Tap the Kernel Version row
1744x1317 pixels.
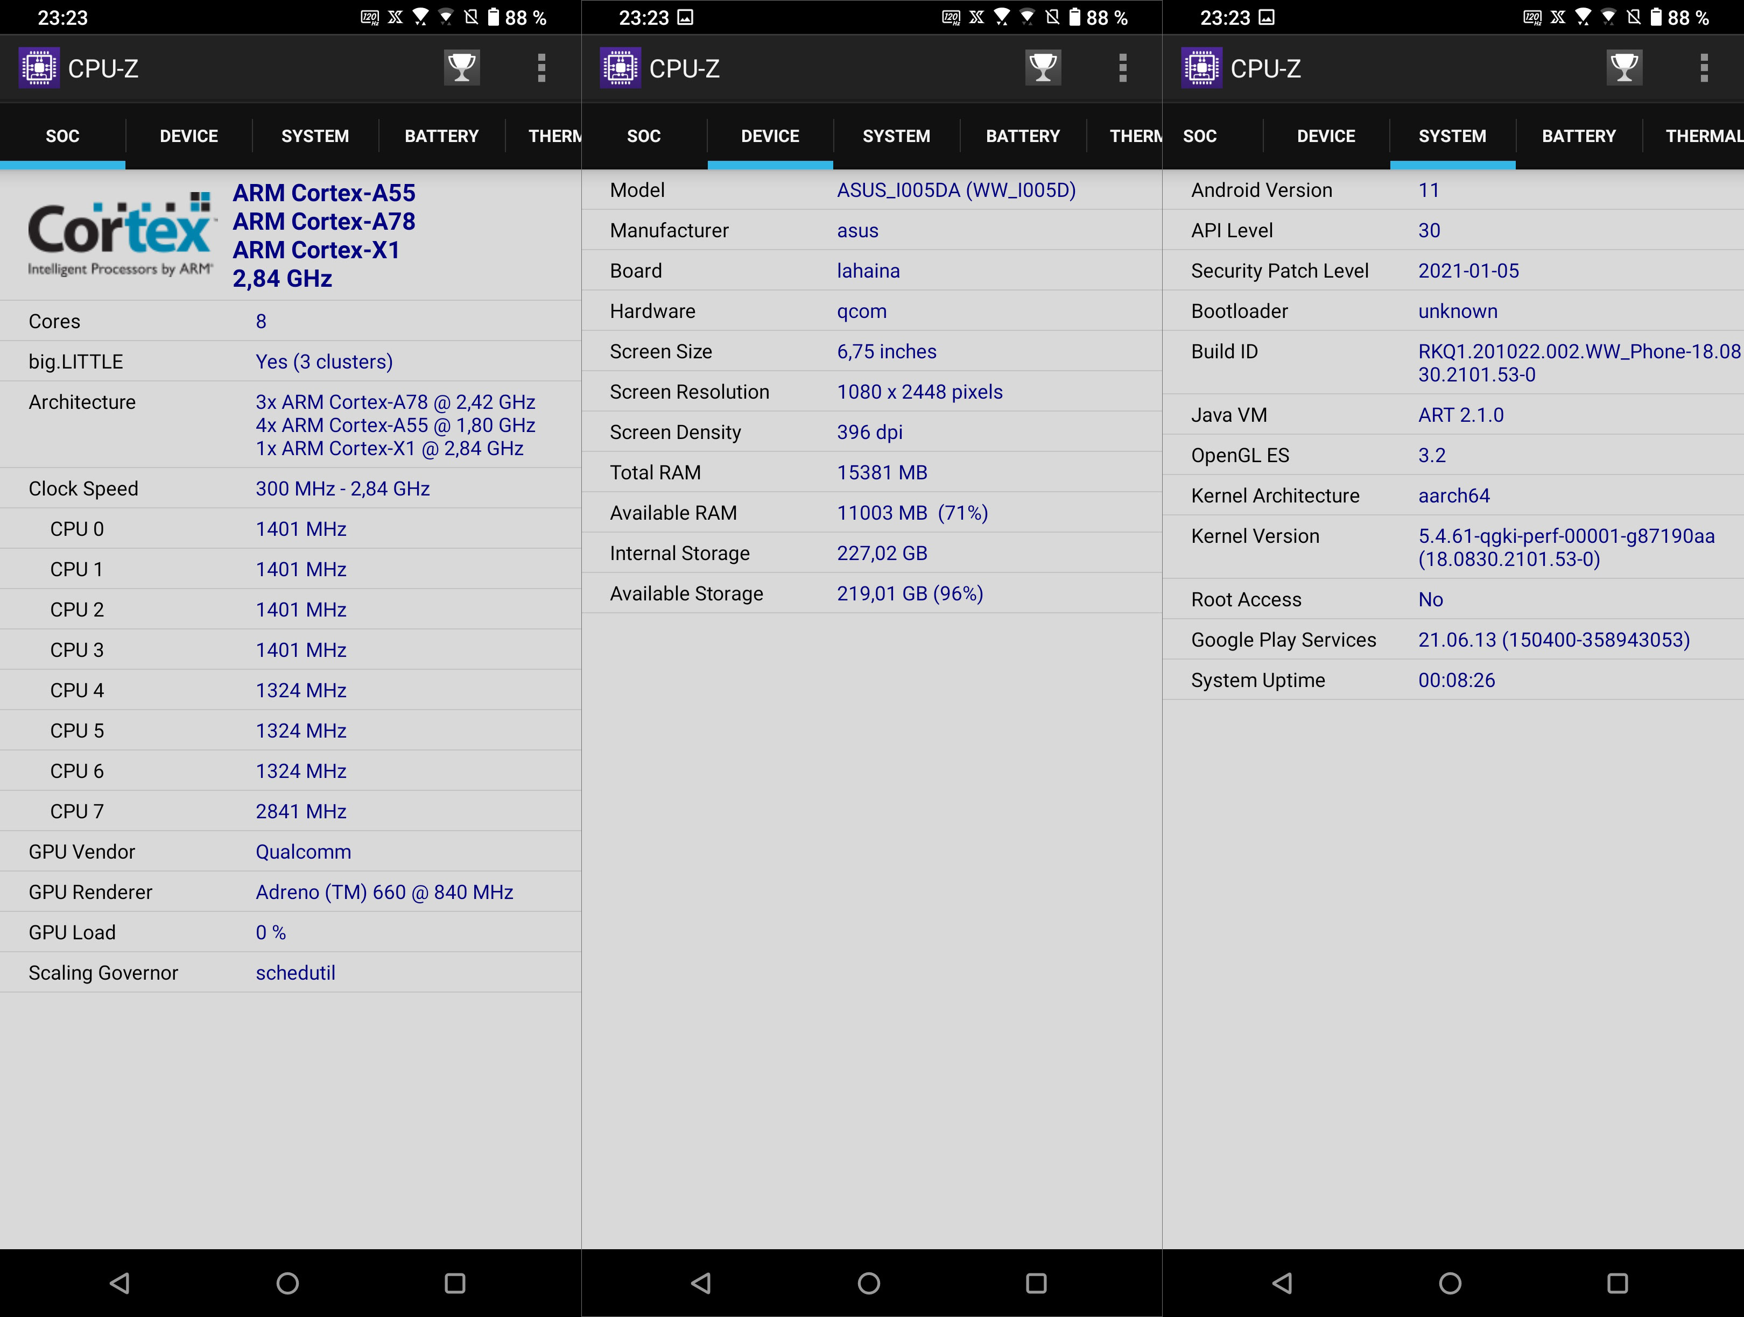pyautogui.click(x=1452, y=547)
